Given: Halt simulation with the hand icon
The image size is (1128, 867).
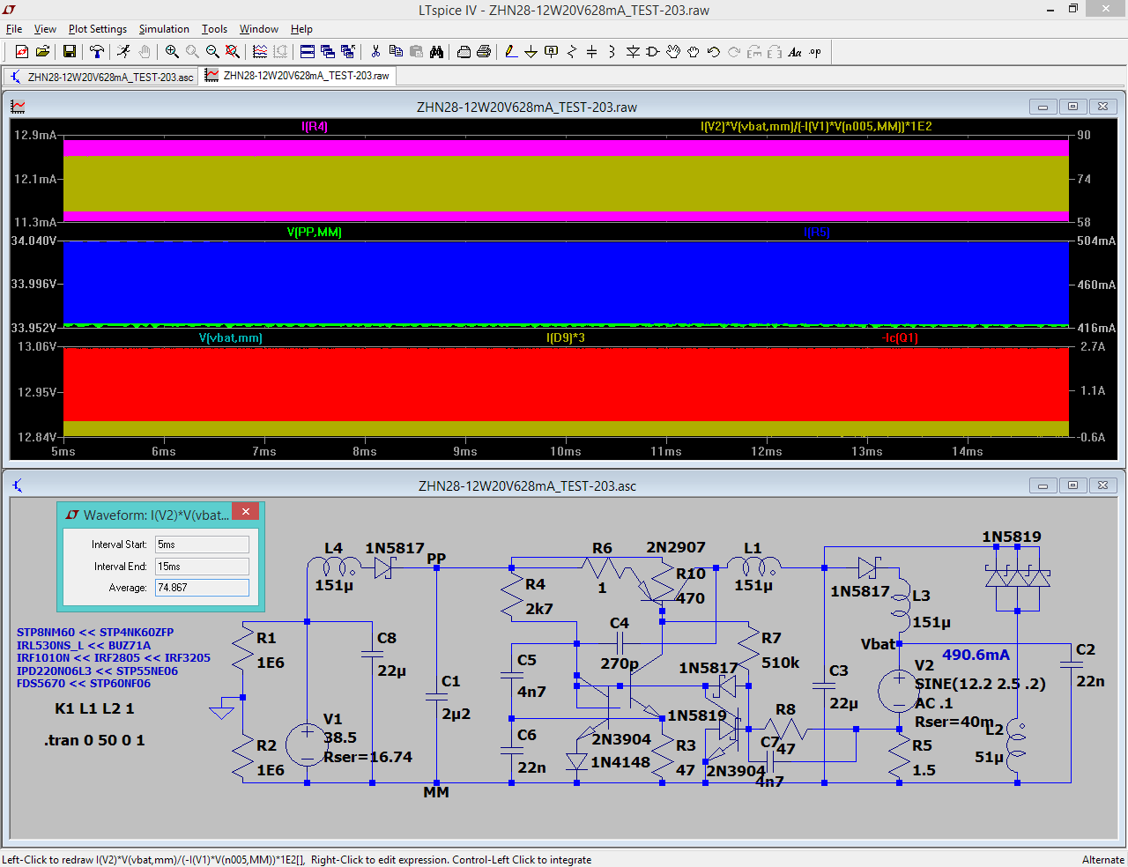Looking at the screenshot, I should coord(145,52).
